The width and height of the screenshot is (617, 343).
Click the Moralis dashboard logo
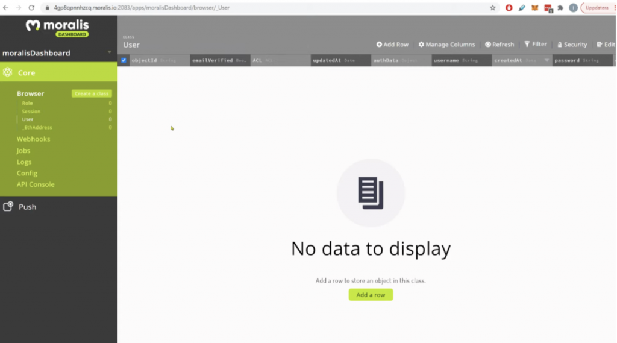coord(57,28)
